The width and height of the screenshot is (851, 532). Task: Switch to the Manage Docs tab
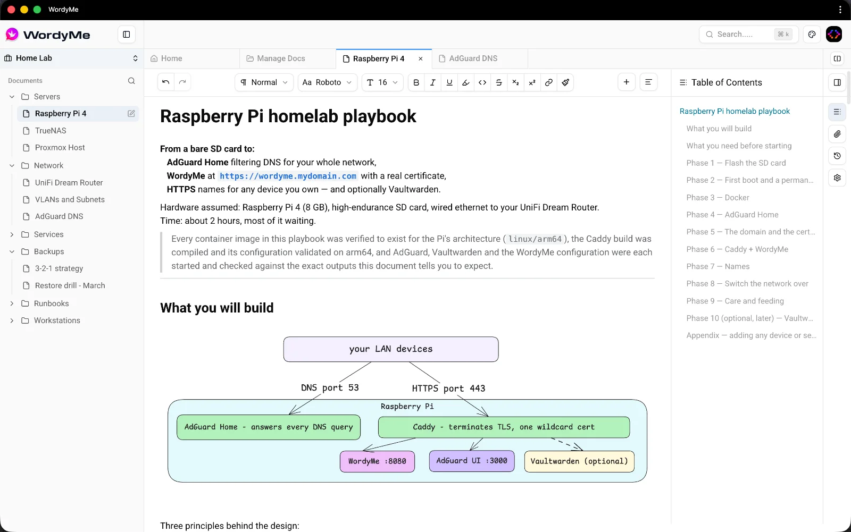coord(288,58)
